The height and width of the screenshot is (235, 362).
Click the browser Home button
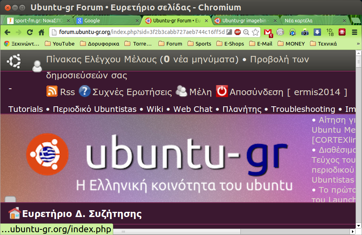tap(41, 32)
